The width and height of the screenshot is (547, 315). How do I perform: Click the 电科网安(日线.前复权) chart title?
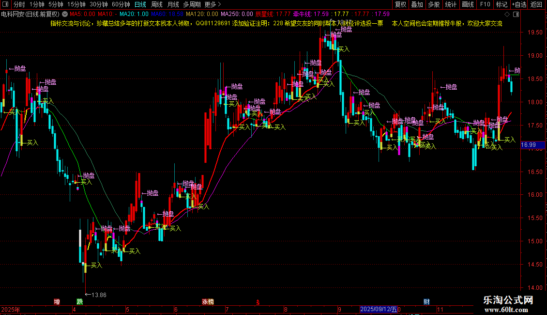[30, 14]
